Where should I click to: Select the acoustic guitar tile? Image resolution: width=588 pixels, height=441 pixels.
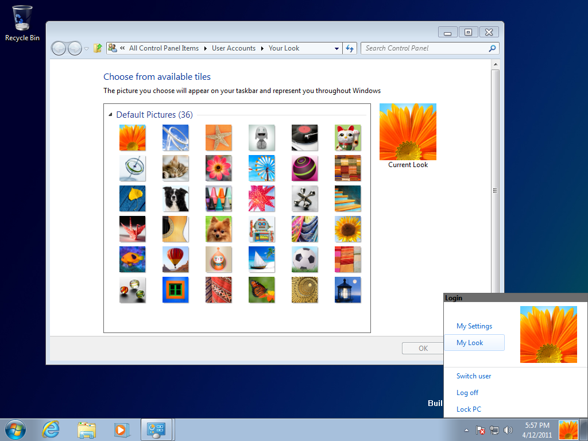pyautogui.click(x=176, y=229)
